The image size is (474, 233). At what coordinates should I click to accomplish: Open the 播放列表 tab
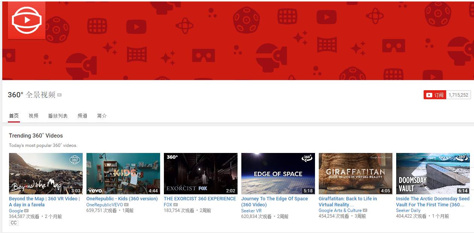click(x=58, y=116)
